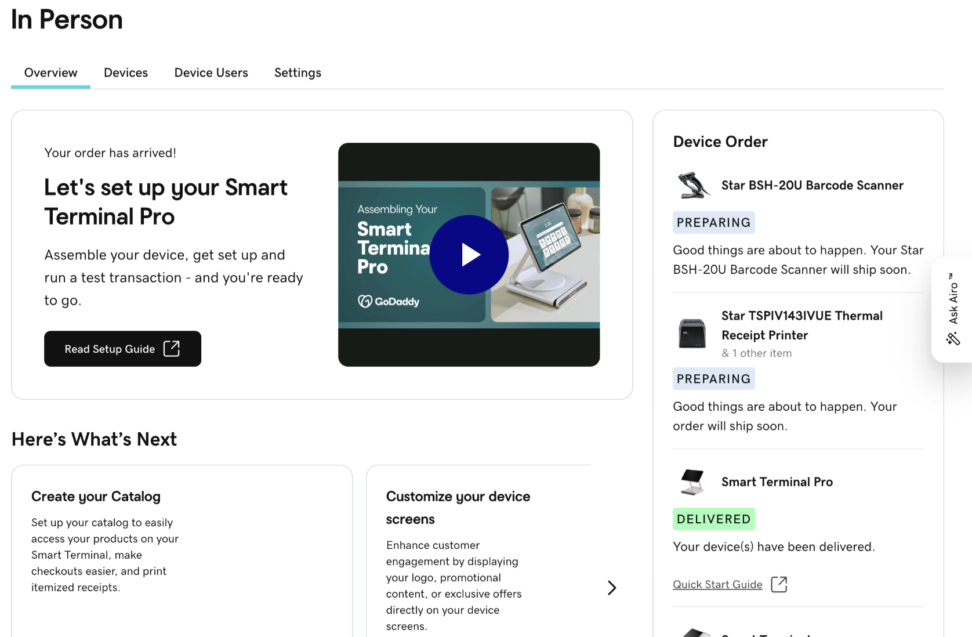Image resolution: width=972 pixels, height=637 pixels.
Task: Click the Ask Airo sparkle pencil icon
Action: coord(953,339)
